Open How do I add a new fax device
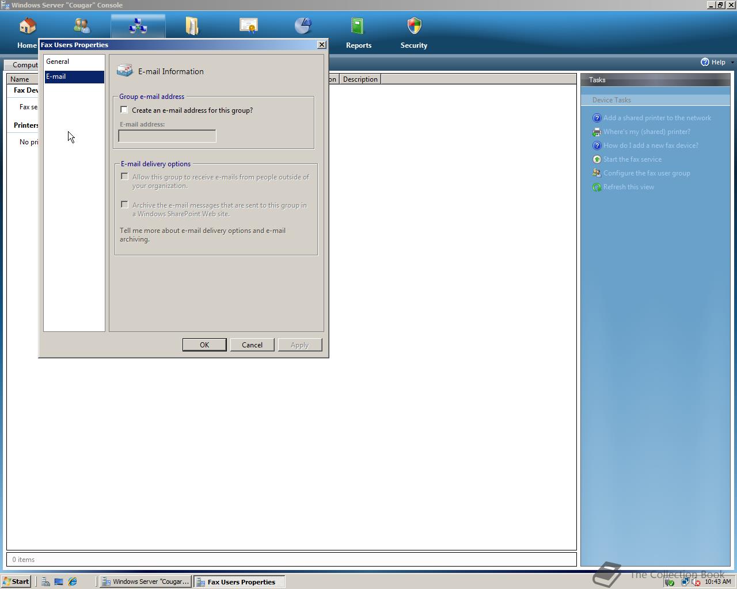 (651, 146)
